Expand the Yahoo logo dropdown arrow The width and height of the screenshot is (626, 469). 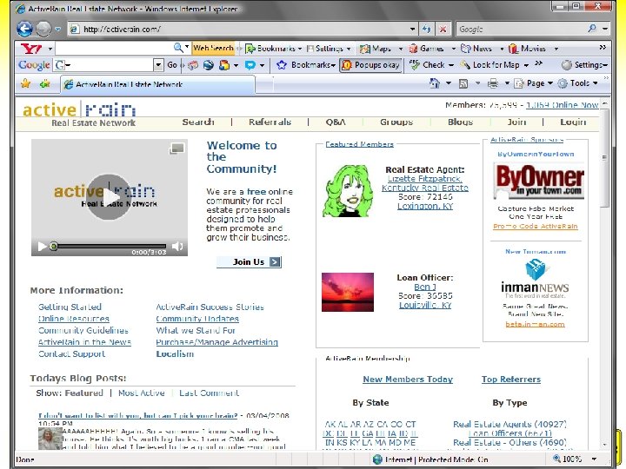[50, 49]
